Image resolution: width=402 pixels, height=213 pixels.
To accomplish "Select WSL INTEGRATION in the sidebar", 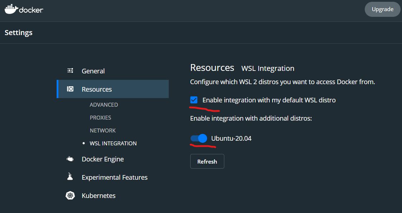I will [113, 143].
